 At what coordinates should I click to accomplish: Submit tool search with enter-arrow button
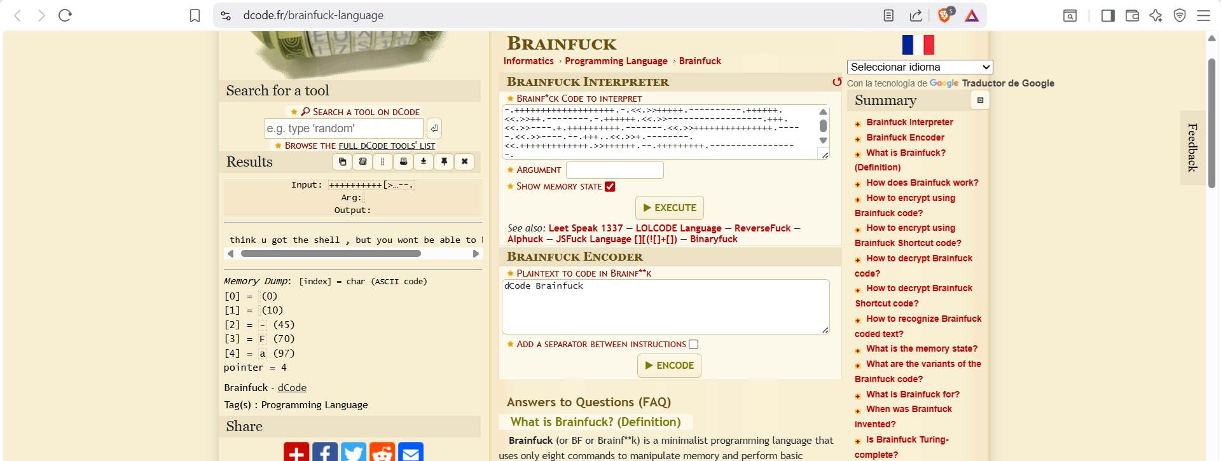[x=434, y=128]
